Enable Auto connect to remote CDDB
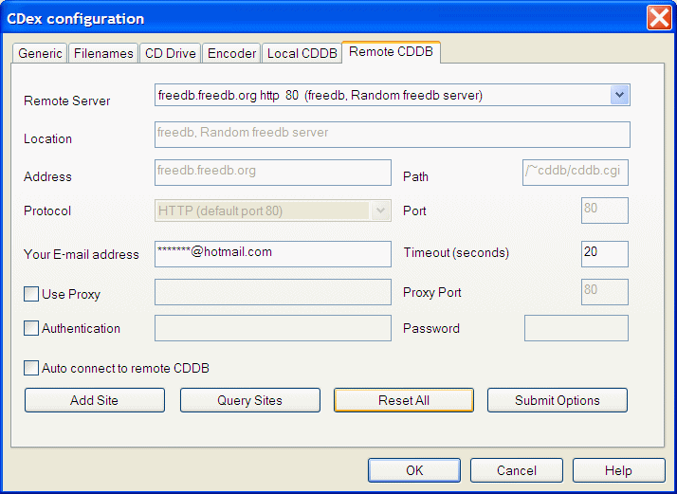 [x=32, y=368]
